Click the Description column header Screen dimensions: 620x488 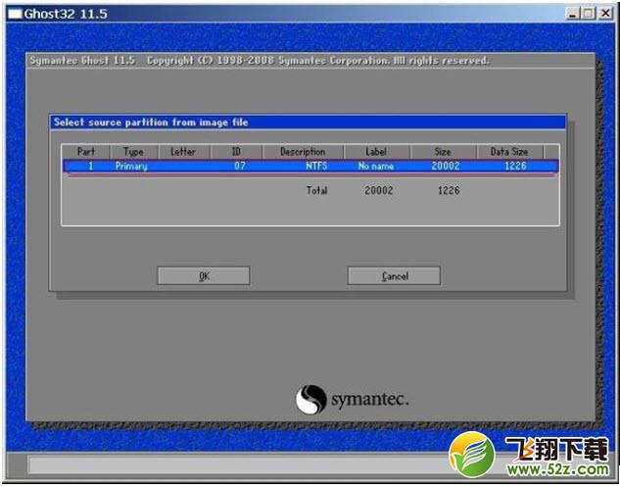coord(303,152)
